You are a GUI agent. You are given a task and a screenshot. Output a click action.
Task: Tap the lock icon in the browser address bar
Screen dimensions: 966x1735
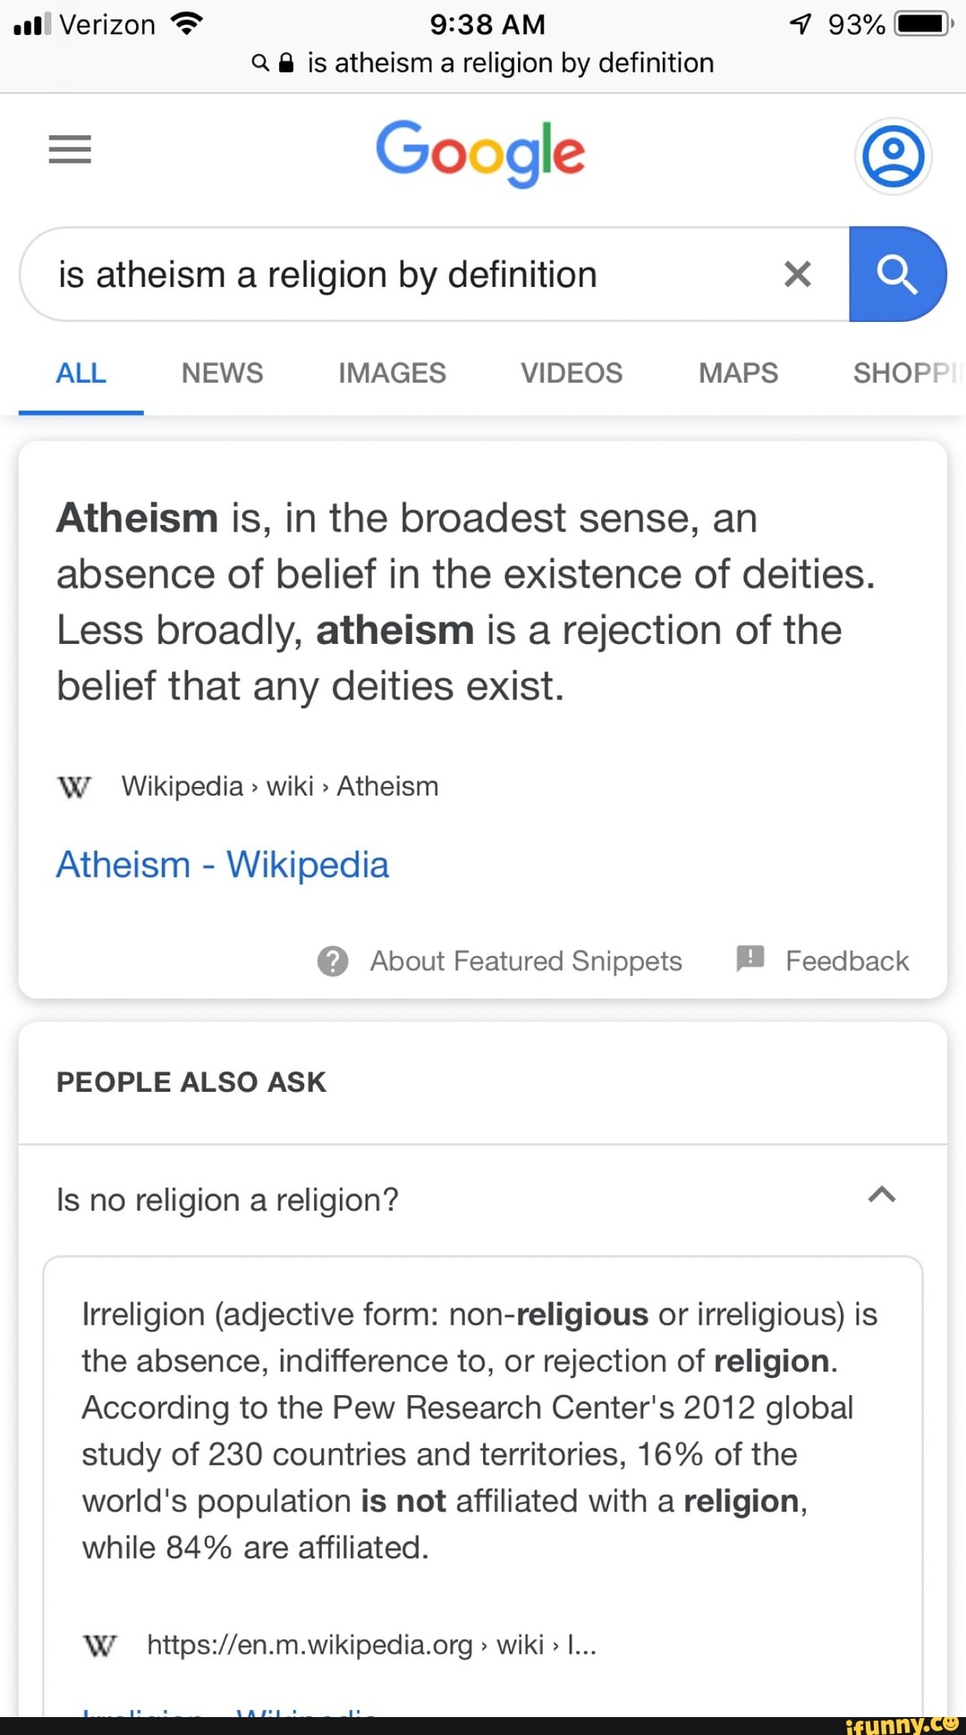pos(288,63)
